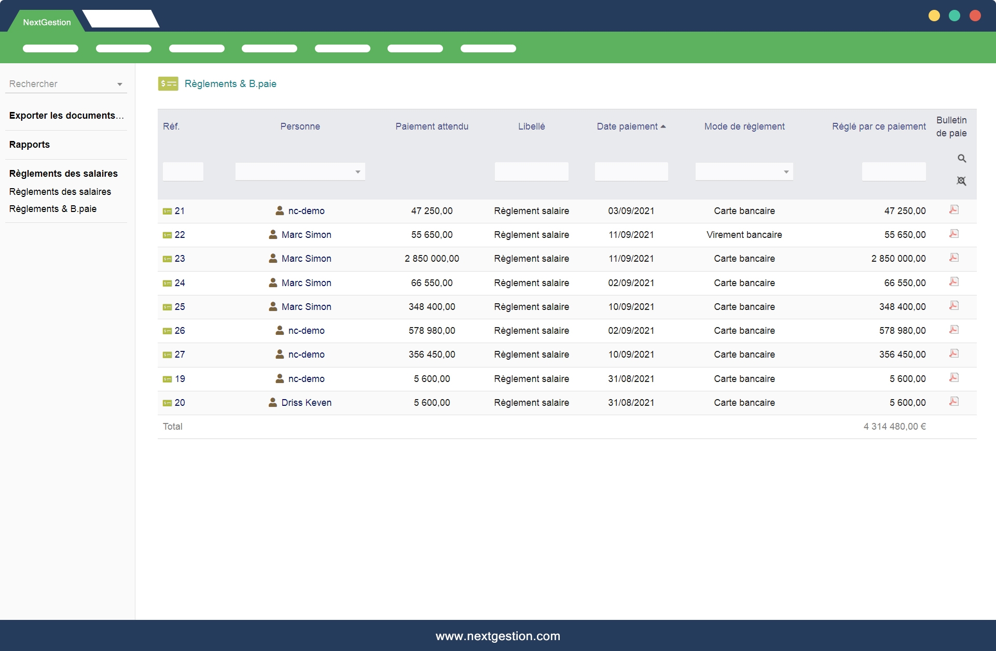Download the bulletin PDF for ref 26
This screenshot has height=651, width=996.
pyautogui.click(x=953, y=330)
